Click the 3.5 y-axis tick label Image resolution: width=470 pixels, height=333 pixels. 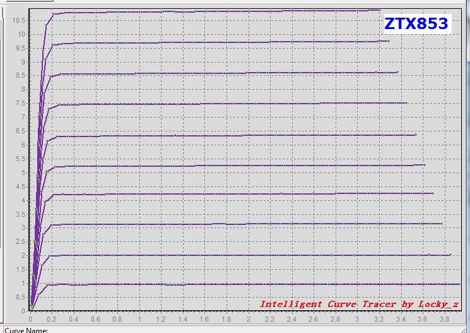point(21,214)
